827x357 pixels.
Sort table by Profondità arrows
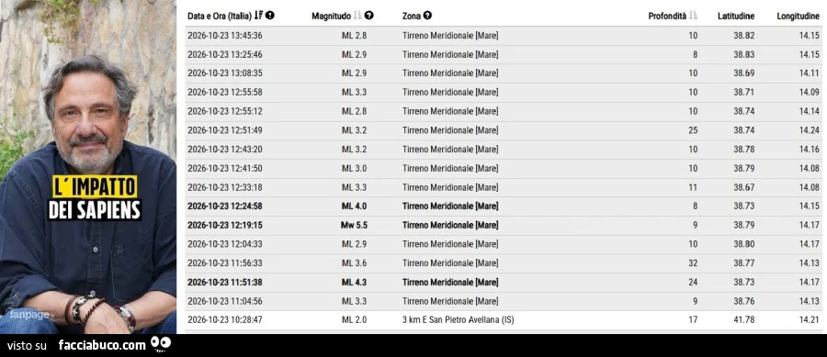click(x=693, y=17)
